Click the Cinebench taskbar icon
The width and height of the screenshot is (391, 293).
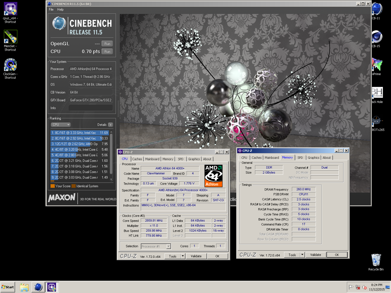(38, 287)
